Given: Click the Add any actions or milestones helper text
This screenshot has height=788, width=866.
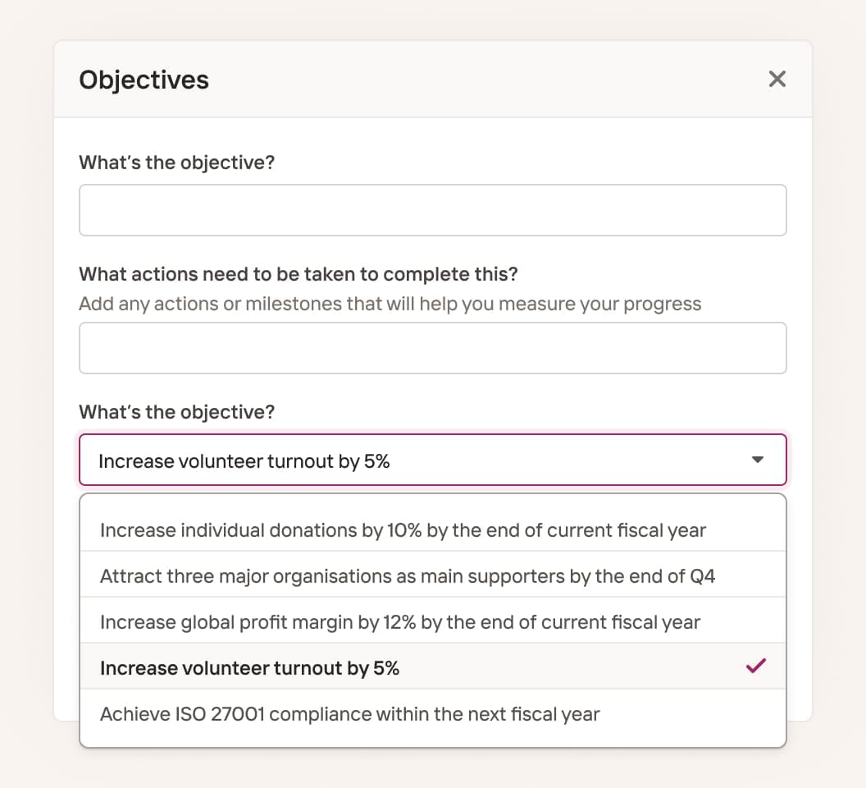Looking at the screenshot, I should [390, 305].
